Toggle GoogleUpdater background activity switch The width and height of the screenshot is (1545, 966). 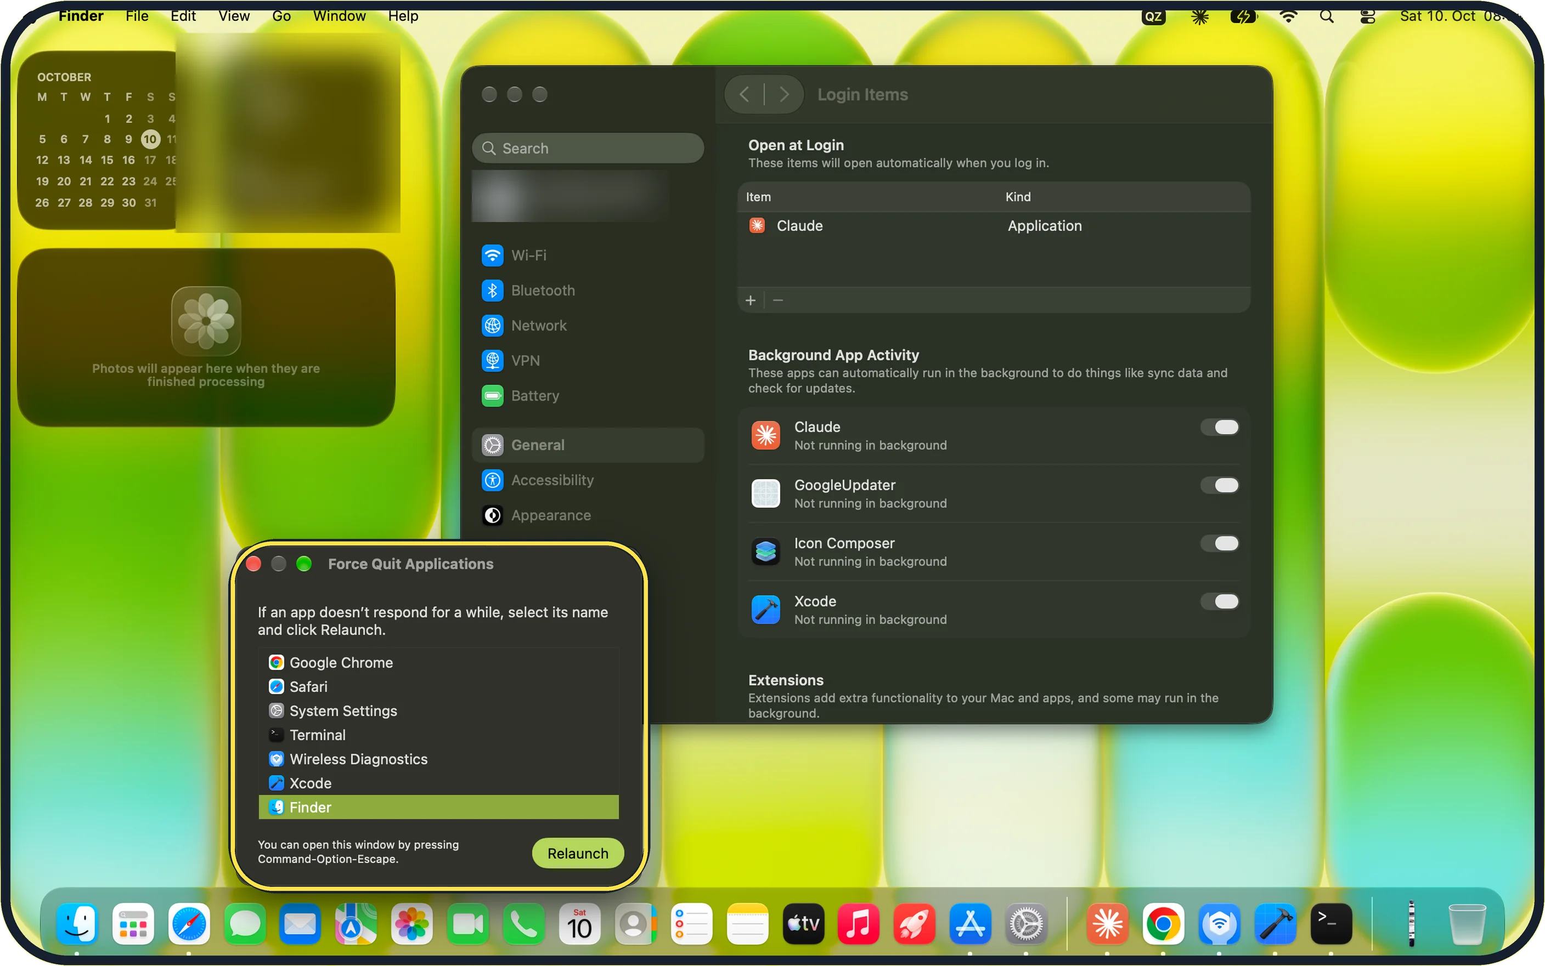(1220, 486)
